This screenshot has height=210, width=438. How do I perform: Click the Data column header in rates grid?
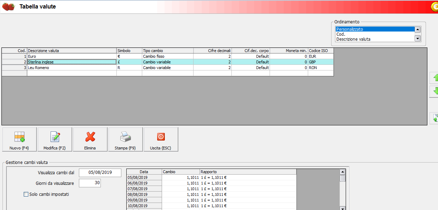[144, 172]
